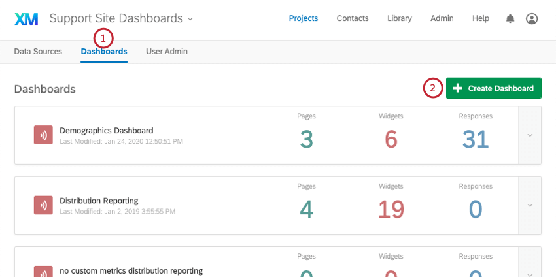Image resolution: width=556 pixels, height=277 pixels.
Task: Open the Distribution Reporting title
Action: tap(99, 201)
